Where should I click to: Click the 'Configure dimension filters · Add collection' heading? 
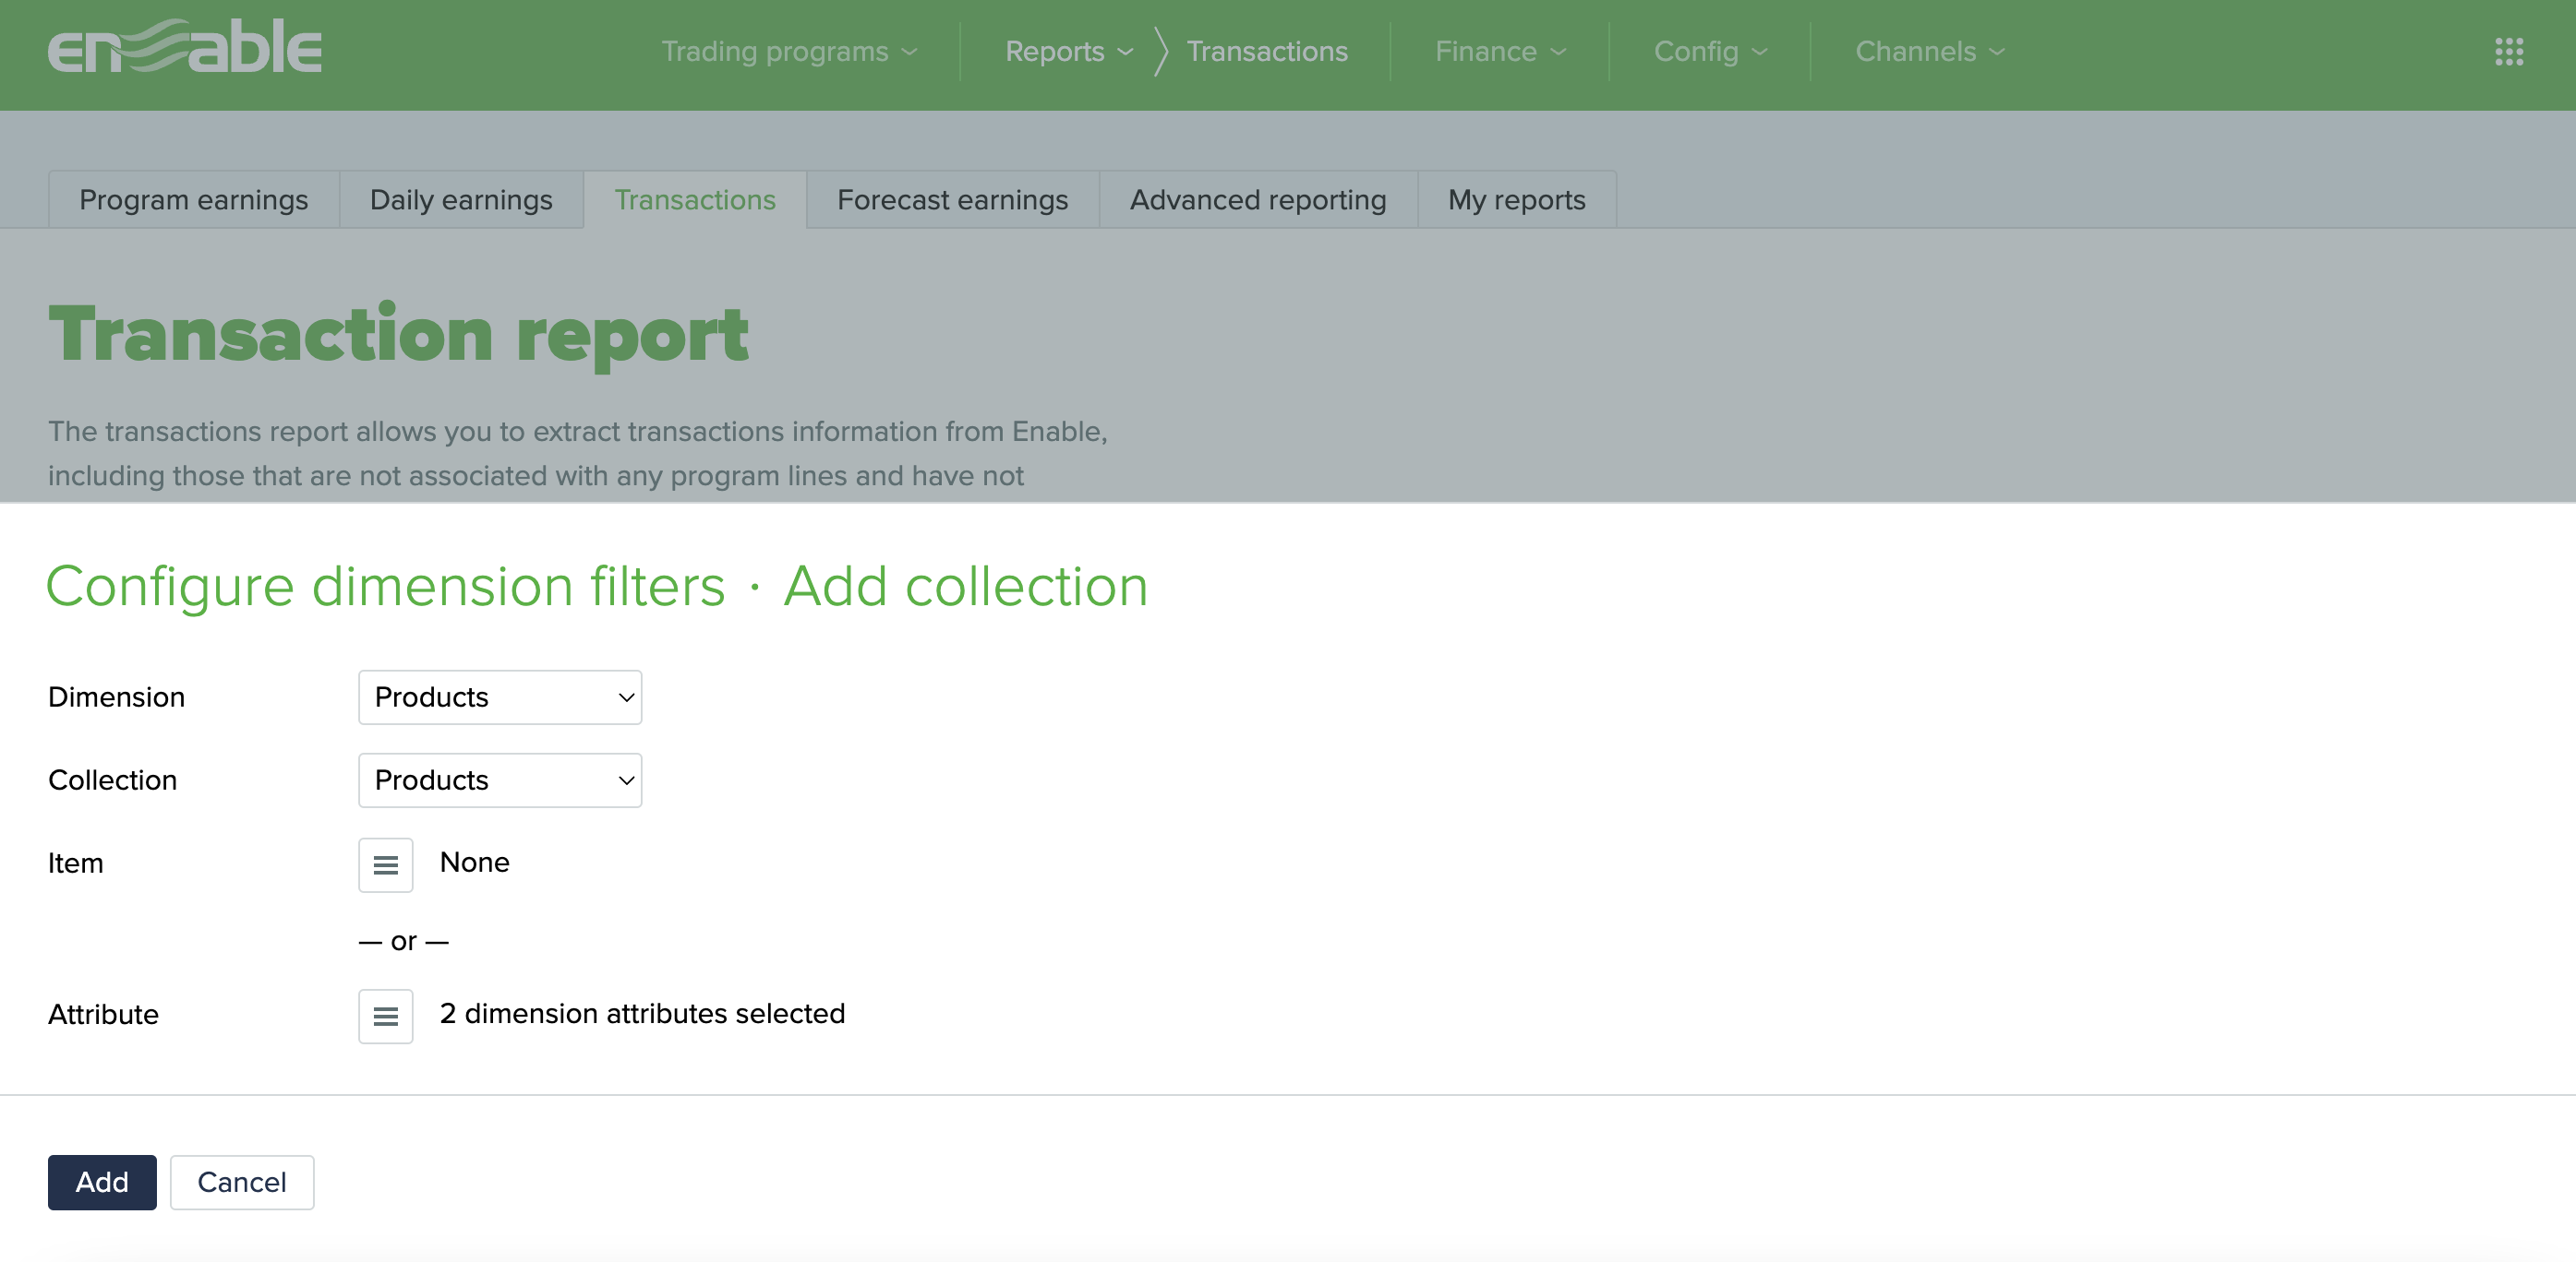[597, 587]
